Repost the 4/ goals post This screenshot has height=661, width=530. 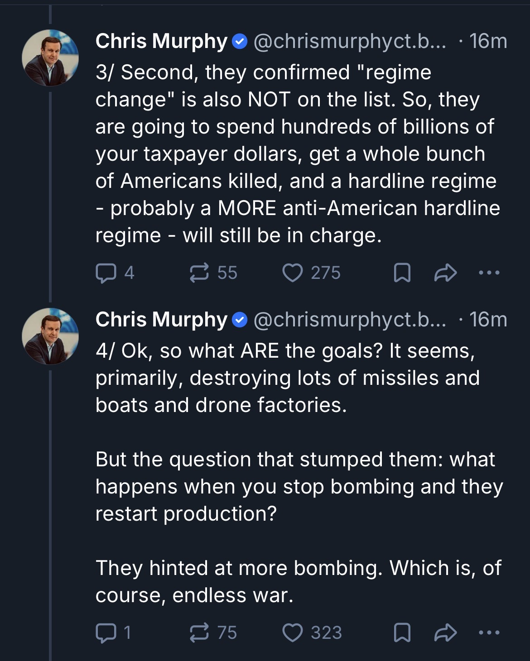[199, 633]
